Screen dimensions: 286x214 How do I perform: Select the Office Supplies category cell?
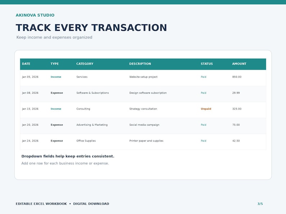tap(86, 141)
